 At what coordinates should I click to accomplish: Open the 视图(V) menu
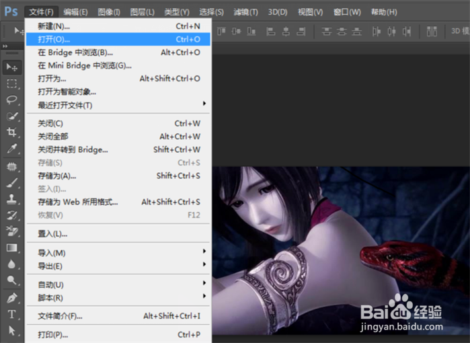(310, 12)
